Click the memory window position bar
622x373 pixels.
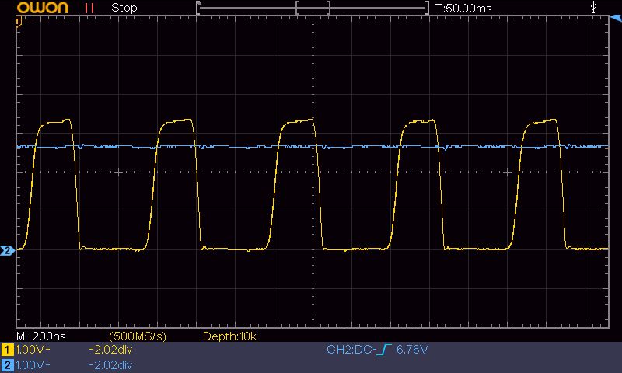pyautogui.click(x=313, y=8)
